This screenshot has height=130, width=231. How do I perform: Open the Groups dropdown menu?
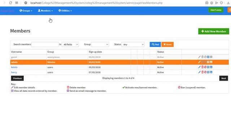[x=26, y=10]
